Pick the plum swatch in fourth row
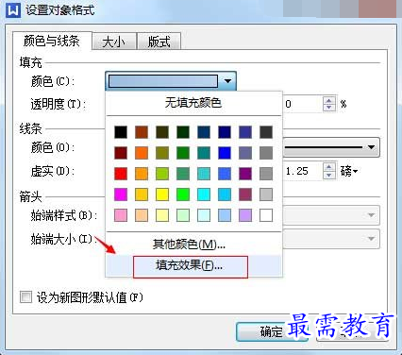The height and width of the screenshot is (355, 402). pos(245,194)
